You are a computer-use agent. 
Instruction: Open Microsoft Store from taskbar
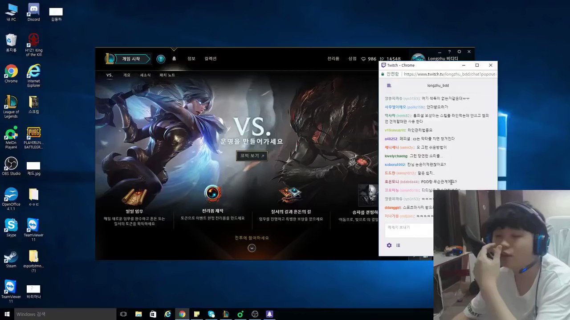click(153, 314)
